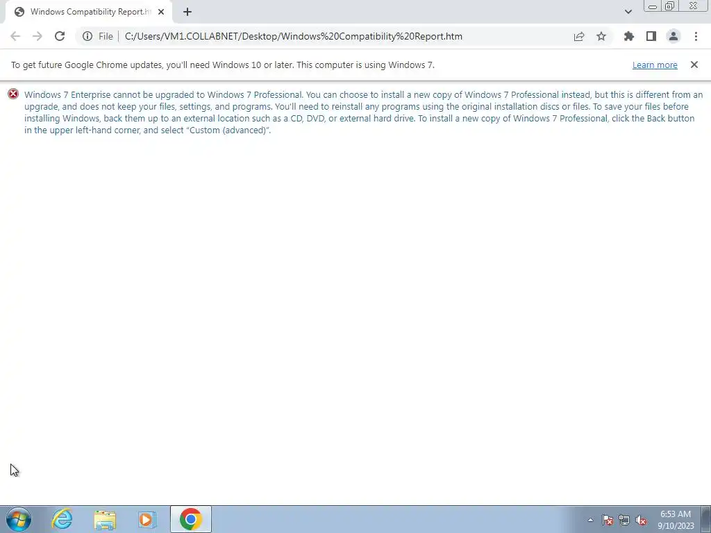This screenshot has width=711, height=533.
Task: Show hidden tray icons arrow
Action: point(590,520)
